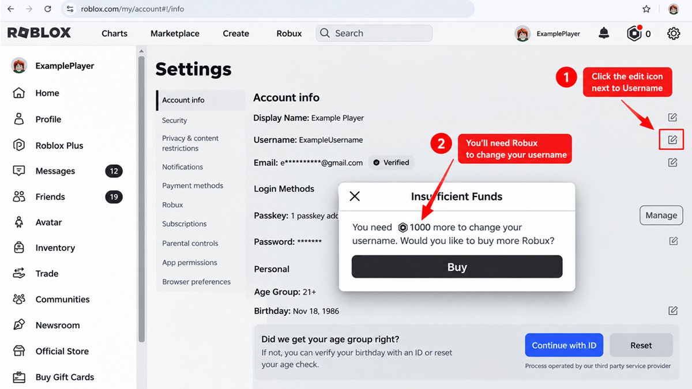Viewport: 692px width, 389px height.
Task: Edit the Email pencil icon
Action: (672, 163)
